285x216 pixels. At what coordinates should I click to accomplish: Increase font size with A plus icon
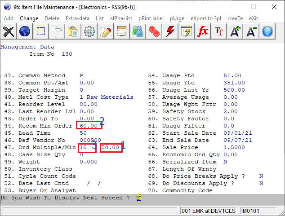click(235, 31)
